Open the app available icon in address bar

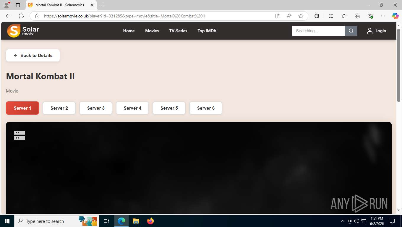pyautogui.click(x=277, y=16)
